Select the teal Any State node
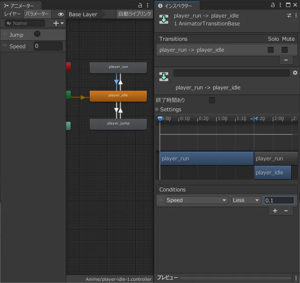This screenshot has width=300, height=283. pos(68,126)
